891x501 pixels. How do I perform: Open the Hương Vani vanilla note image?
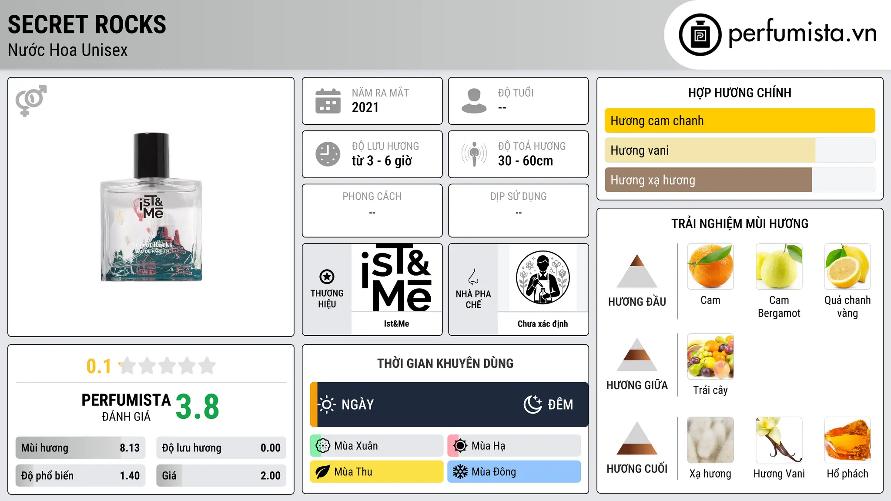pos(779,440)
